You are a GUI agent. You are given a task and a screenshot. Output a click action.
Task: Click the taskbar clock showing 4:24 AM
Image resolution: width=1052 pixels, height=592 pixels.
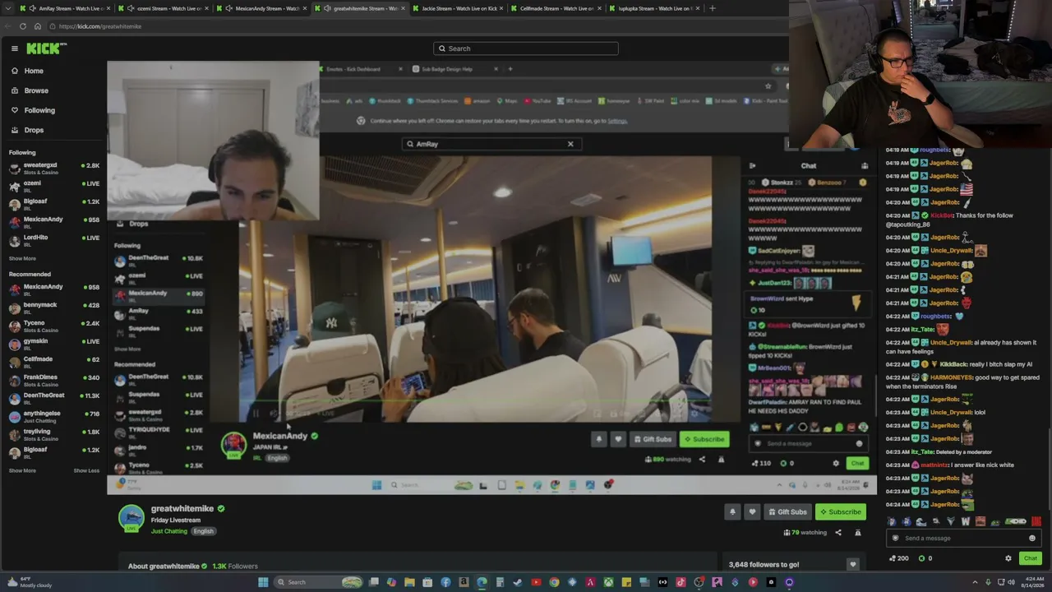click(1032, 582)
